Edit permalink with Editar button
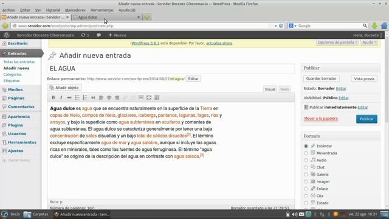Image resolution: width=389 pixels, height=219 pixels. pyautogui.click(x=193, y=78)
